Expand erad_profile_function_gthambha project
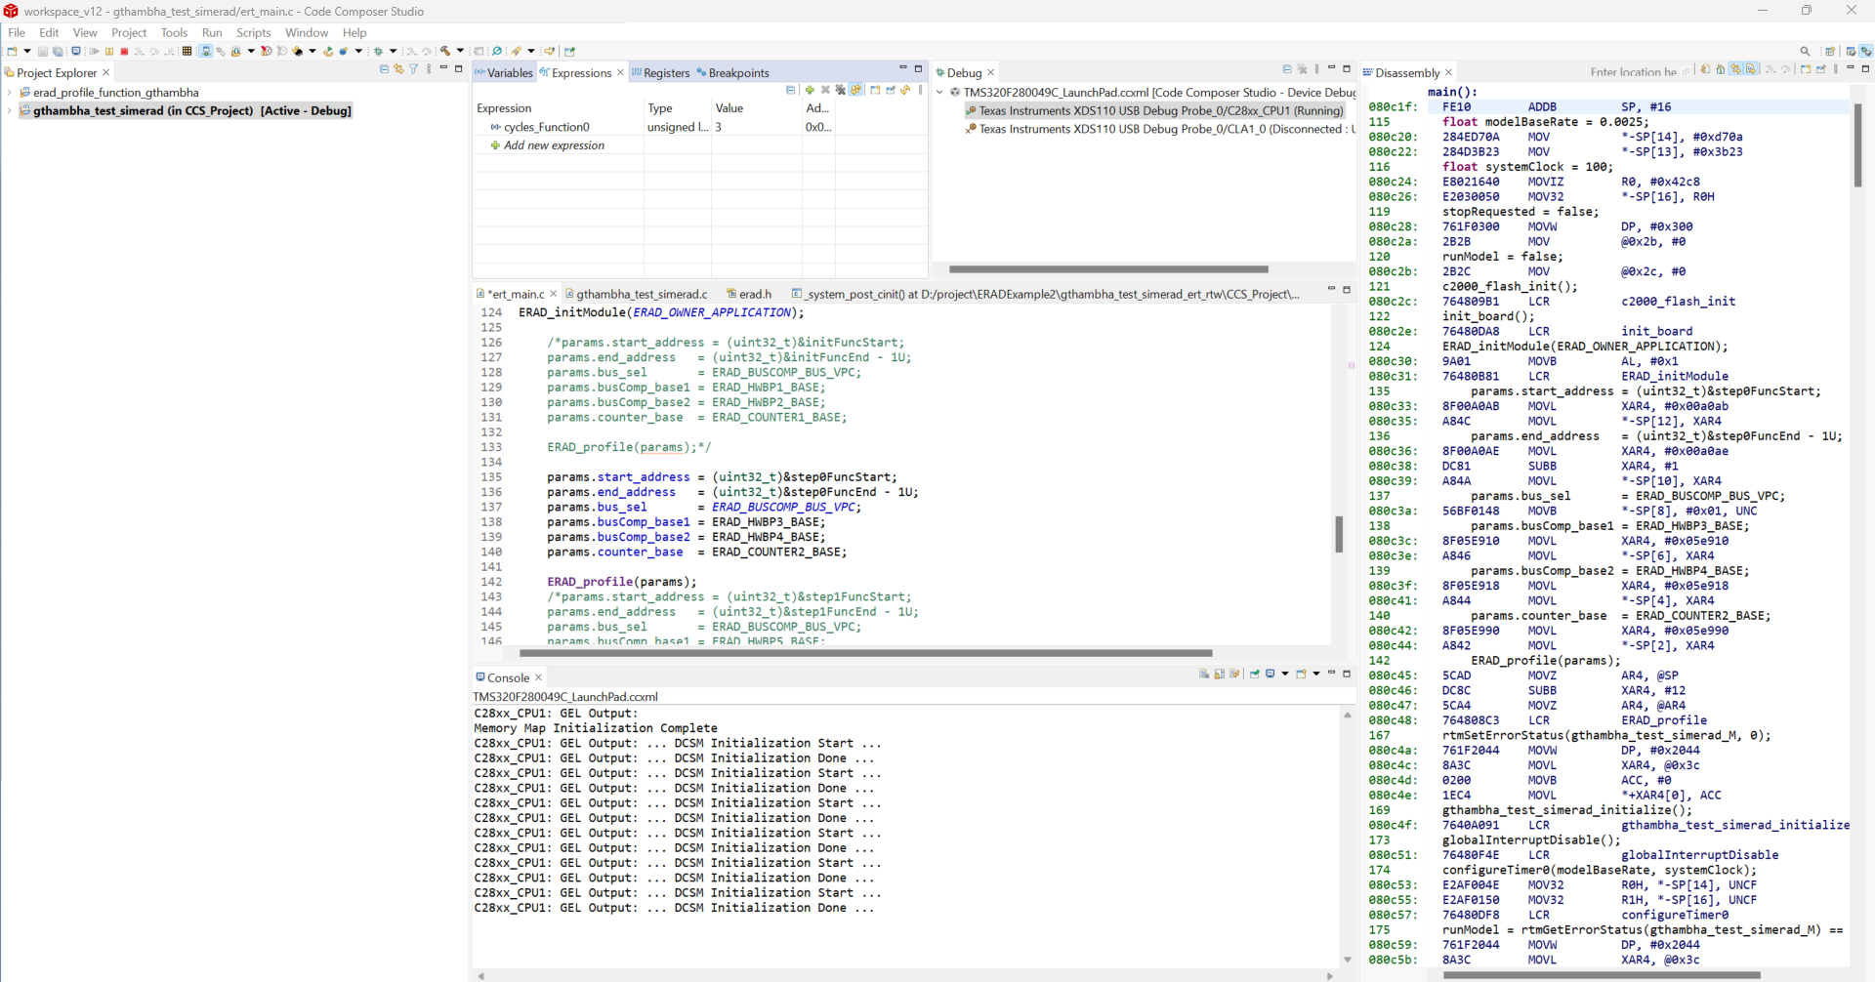 (9, 93)
